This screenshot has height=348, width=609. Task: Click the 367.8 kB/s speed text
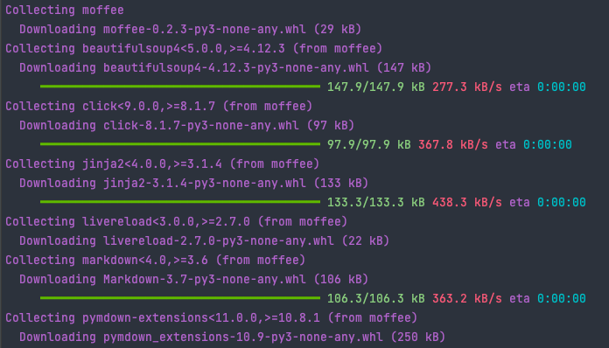pos(453,145)
